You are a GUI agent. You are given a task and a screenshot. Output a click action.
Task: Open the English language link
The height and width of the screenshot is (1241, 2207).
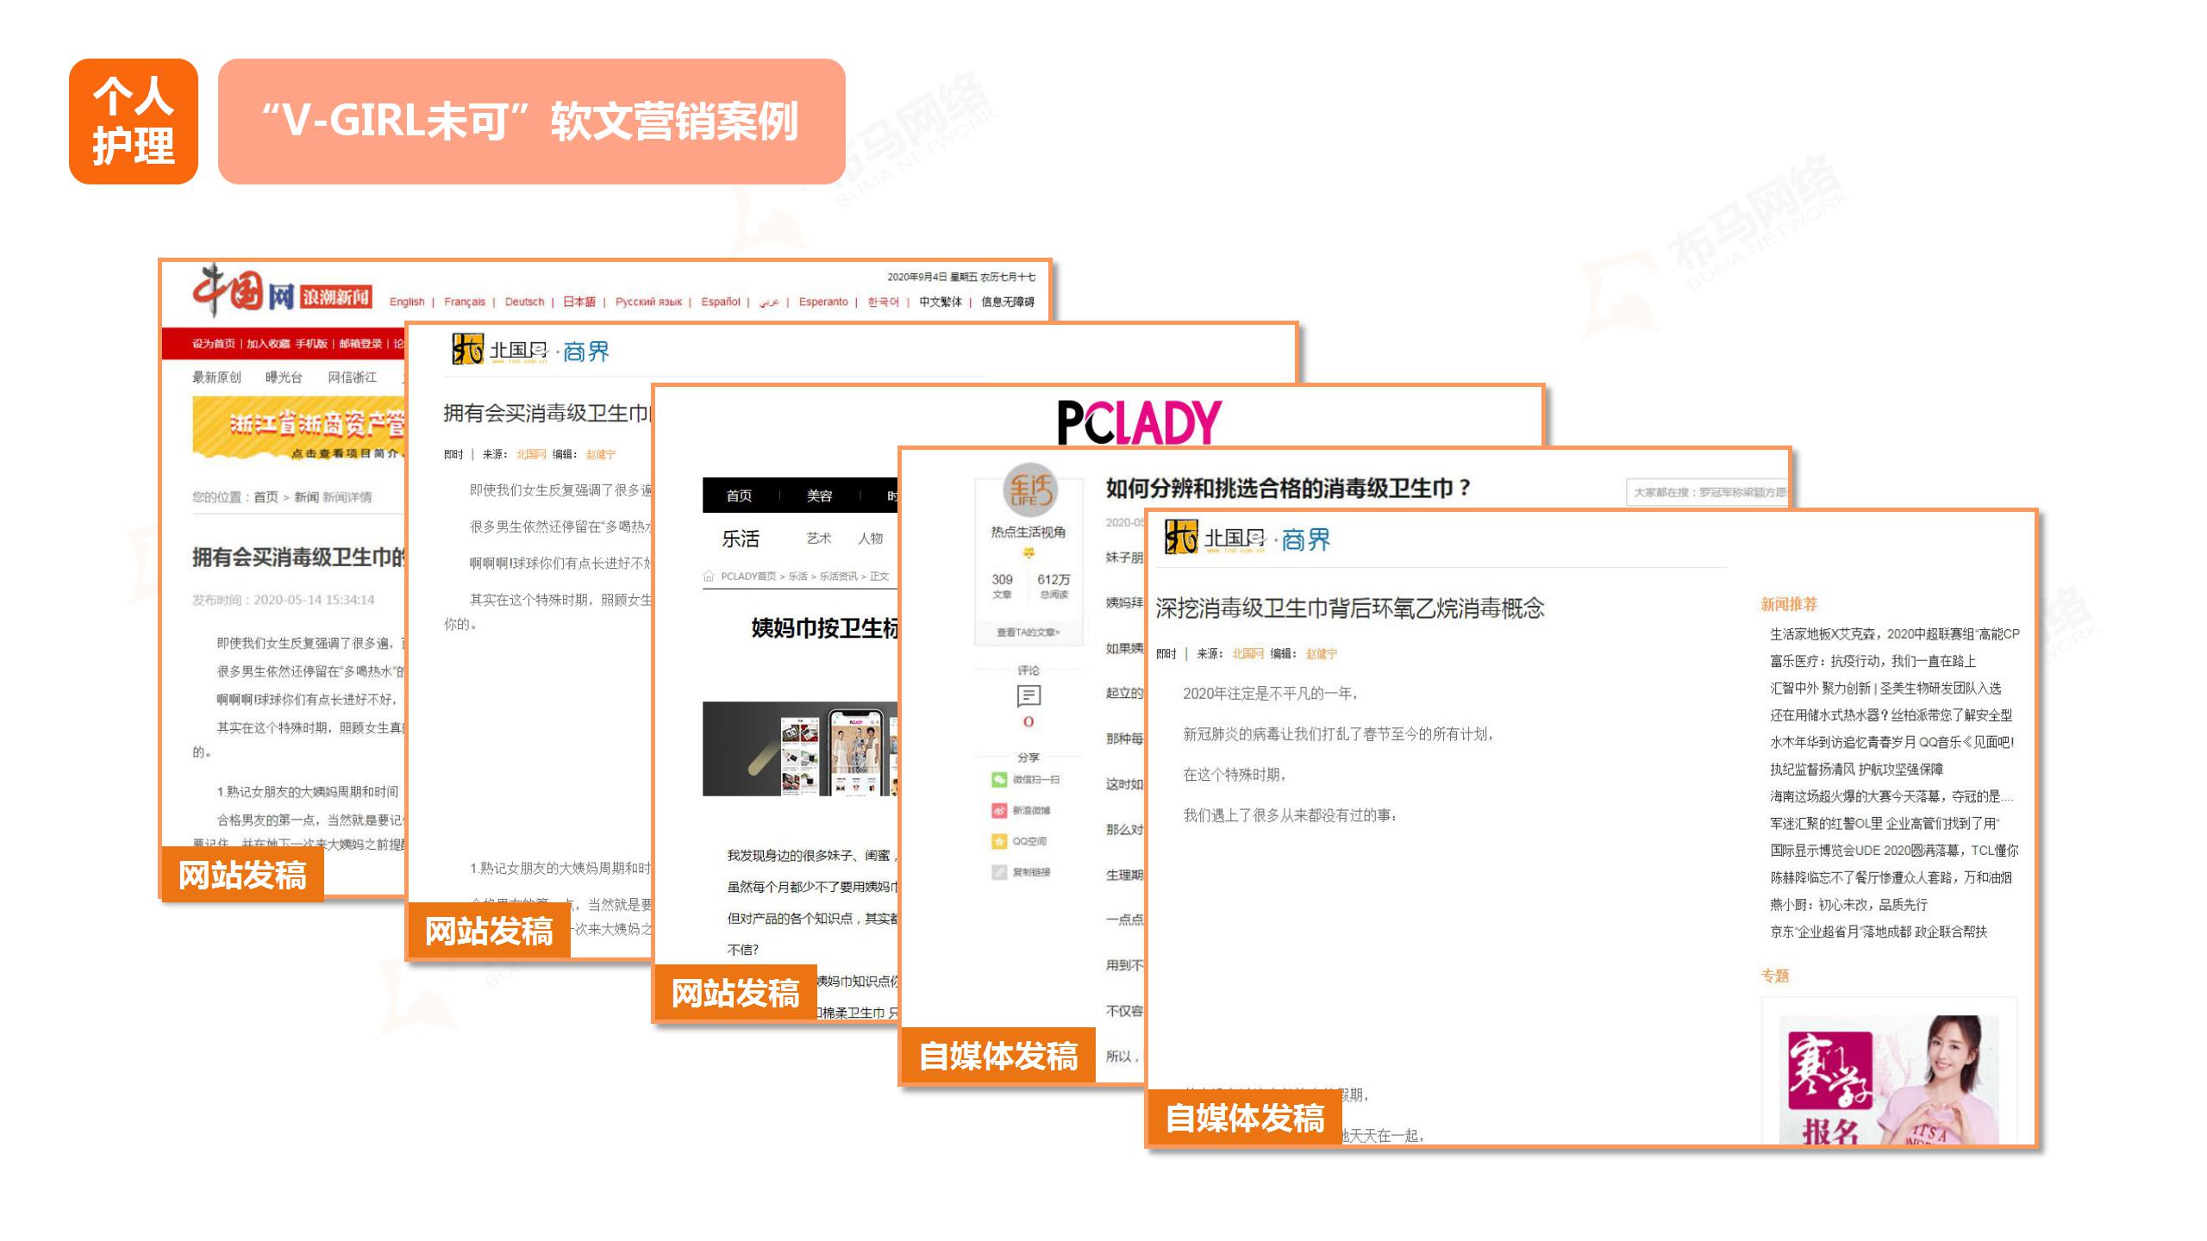pyautogui.click(x=407, y=302)
